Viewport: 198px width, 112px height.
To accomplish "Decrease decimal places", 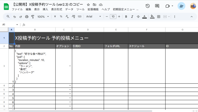I will [x=67, y=17].
